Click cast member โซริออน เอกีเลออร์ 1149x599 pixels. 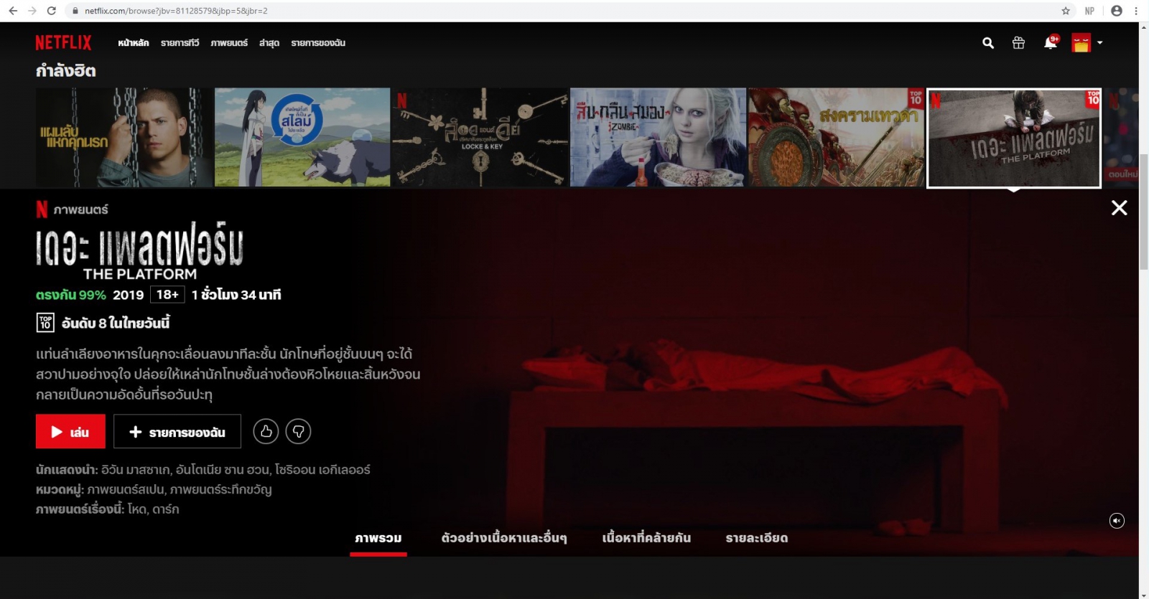coord(322,470)
